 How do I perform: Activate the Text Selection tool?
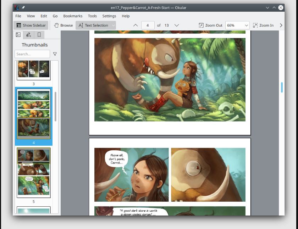click(x=94, y=25)
